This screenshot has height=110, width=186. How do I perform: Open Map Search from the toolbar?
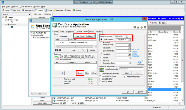[x=28, y=10]
